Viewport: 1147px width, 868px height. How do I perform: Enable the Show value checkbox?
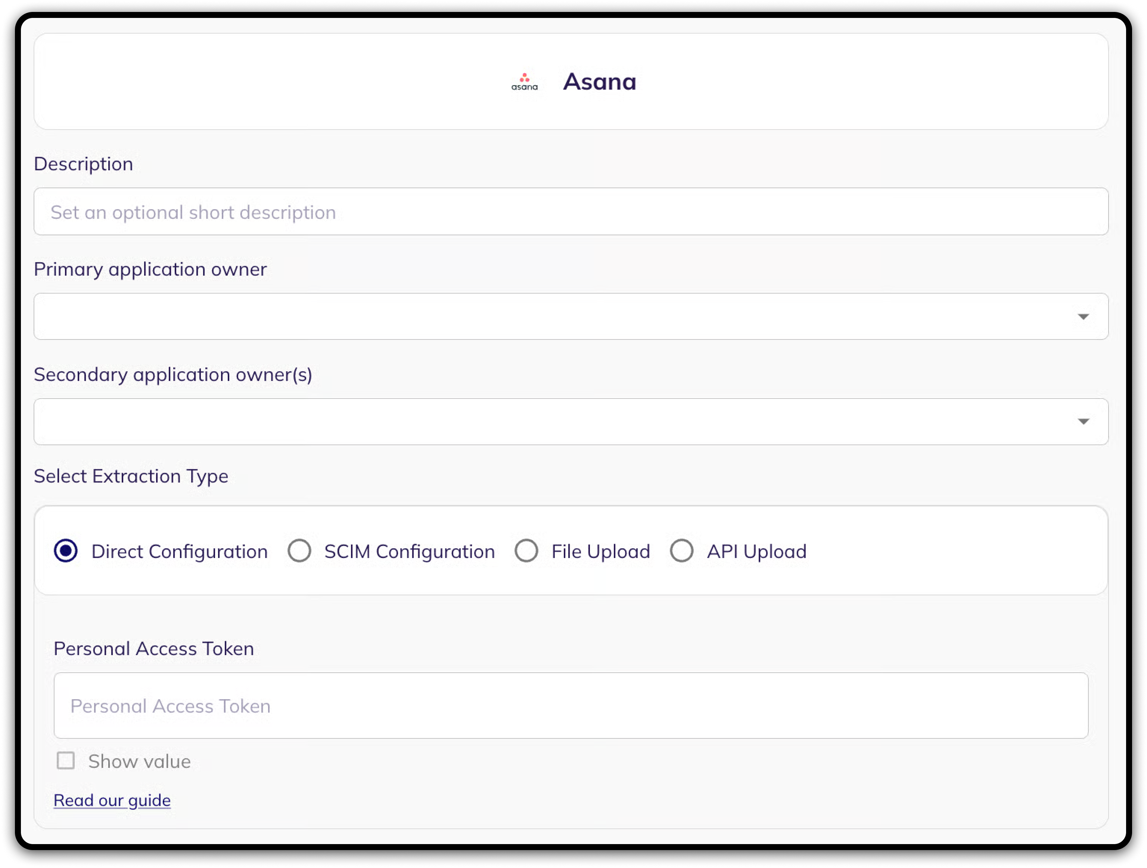click(x=66, y=760)
